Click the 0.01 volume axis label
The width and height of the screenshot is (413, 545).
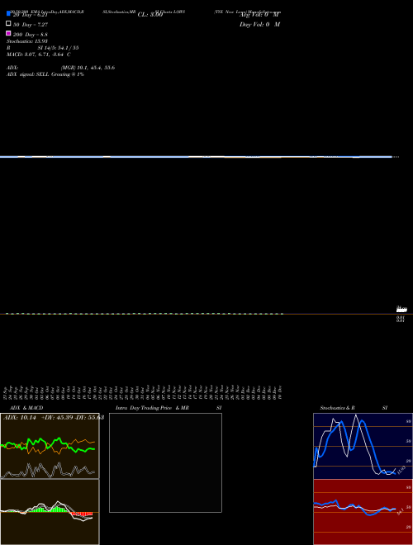[x=401, y=319]
